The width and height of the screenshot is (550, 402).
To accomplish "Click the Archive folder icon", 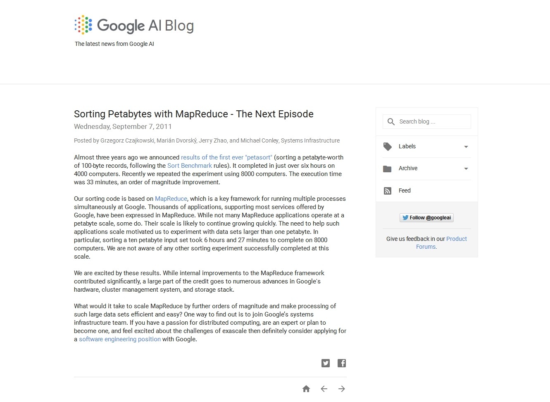I will (x=387, y=169).
